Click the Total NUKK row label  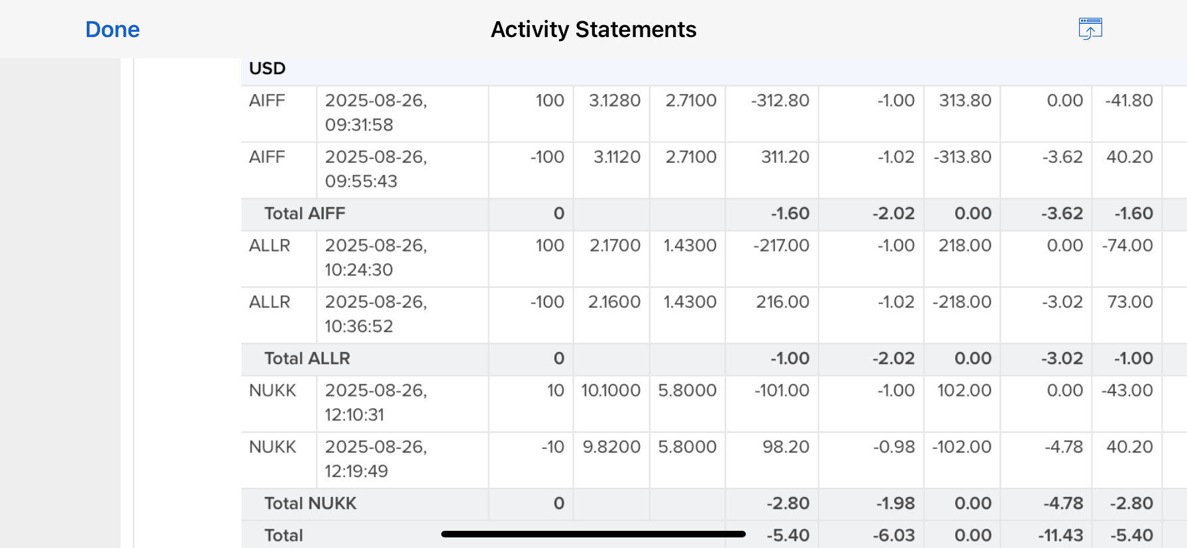pyautogui.click(x=310, y=504)
